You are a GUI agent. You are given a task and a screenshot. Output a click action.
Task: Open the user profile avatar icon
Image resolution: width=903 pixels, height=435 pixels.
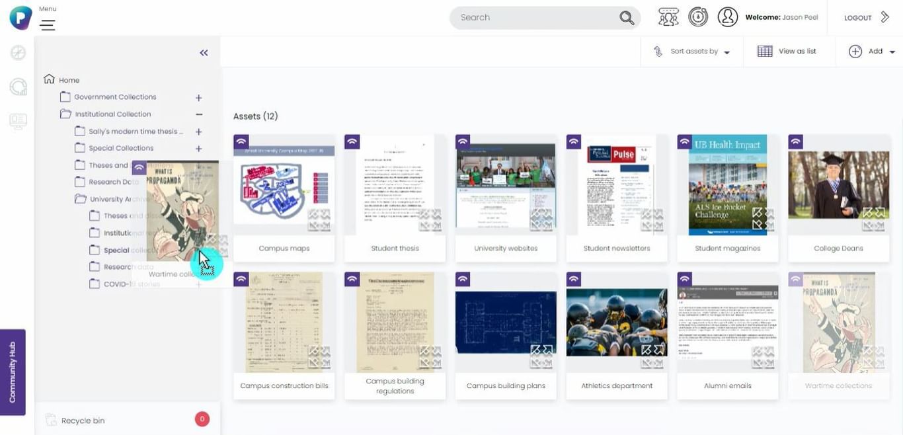click(727, 17)
